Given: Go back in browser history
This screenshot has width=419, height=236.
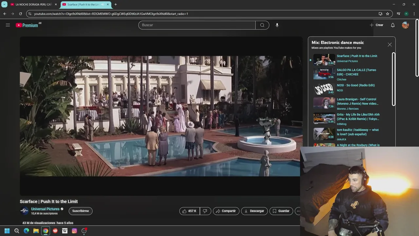Looking at the screenshot, I should pyautogui.click(x=5, y=14).
